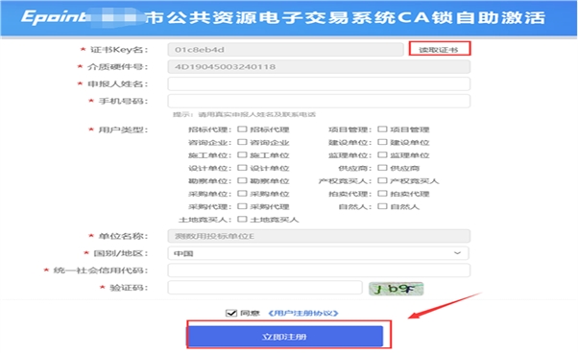Click the 介质硬件号 field showing 4D19045003240118
Viewport: 578px width, 353px height.
point(319,67)
